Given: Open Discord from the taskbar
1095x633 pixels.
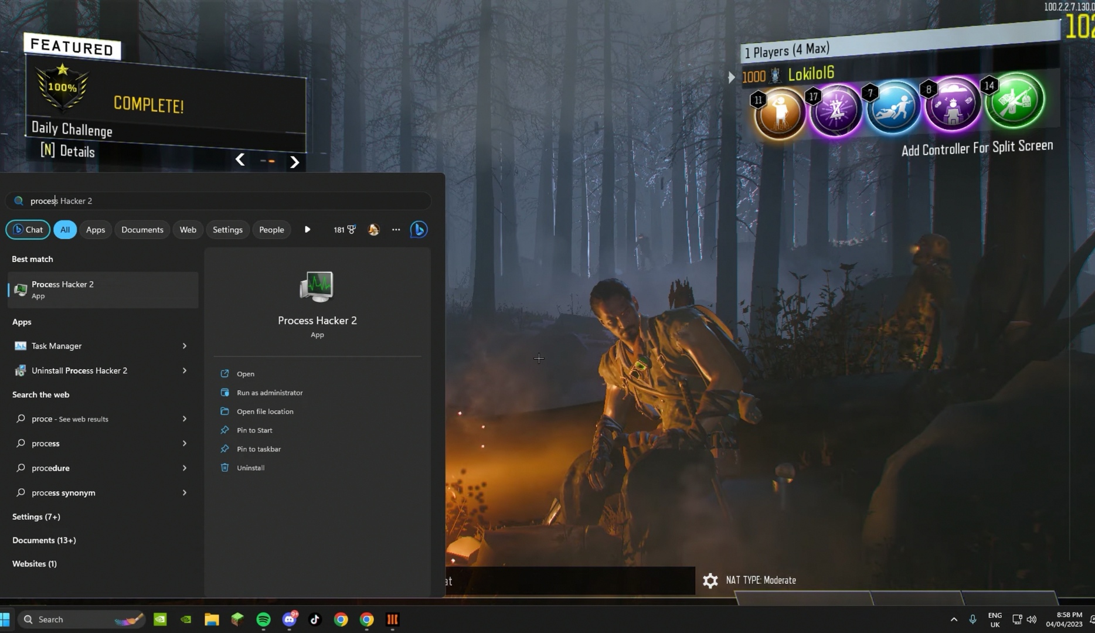Looking at the screenshot, I should [290, 620].
